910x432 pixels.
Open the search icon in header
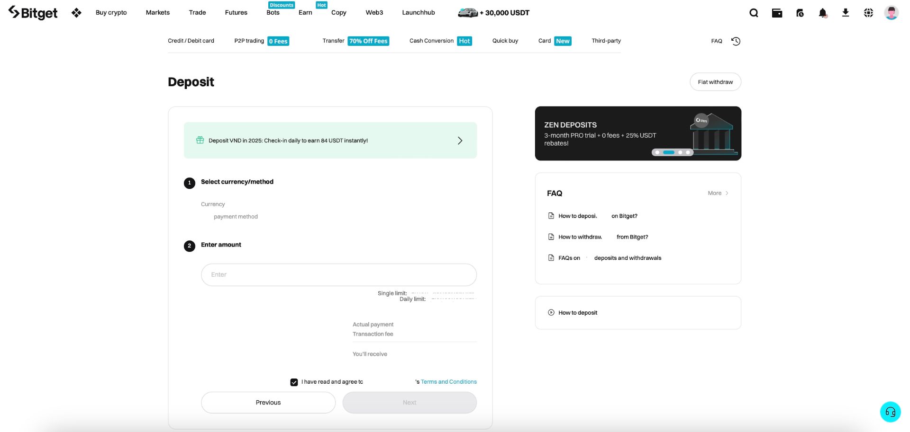tap(754, 13)
